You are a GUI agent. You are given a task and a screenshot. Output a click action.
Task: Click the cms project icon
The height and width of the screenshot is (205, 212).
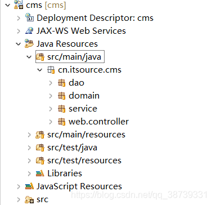(x=19, y=5)
